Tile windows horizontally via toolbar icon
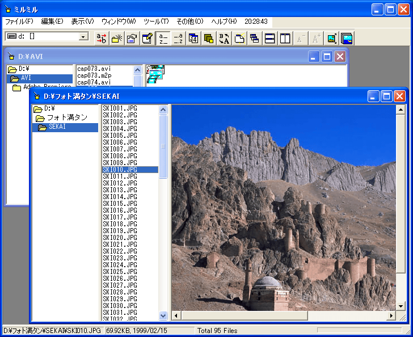Viewport: 413px width, 337px height. pos(269,39)
